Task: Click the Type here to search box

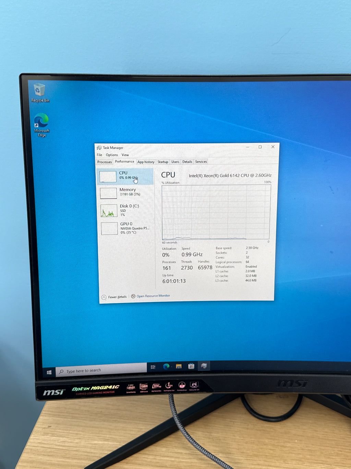Action: [x=101, y=370]
